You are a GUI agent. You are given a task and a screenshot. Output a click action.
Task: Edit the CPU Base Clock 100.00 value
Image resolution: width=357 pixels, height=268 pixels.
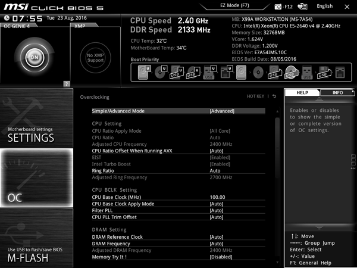coord(217,197)
